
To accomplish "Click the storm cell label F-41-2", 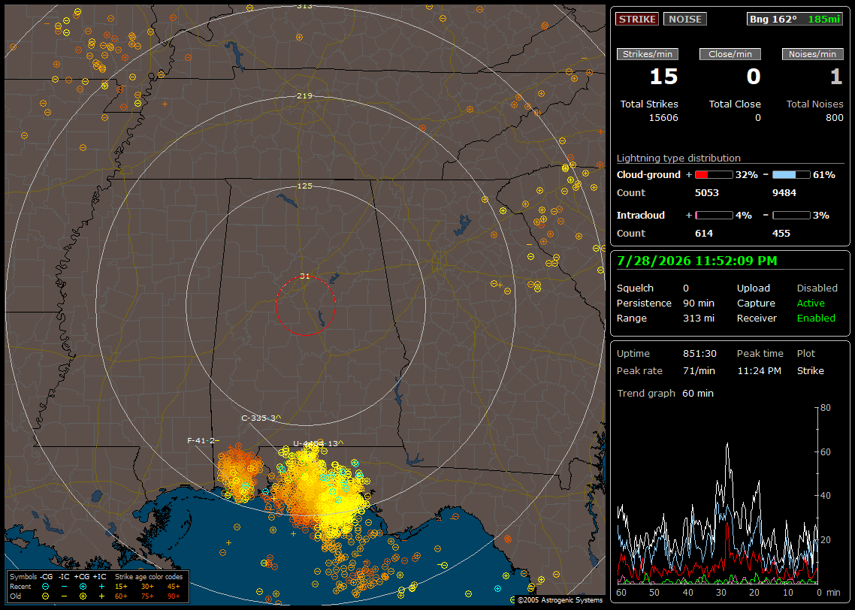I will click(x=201, y=440).
